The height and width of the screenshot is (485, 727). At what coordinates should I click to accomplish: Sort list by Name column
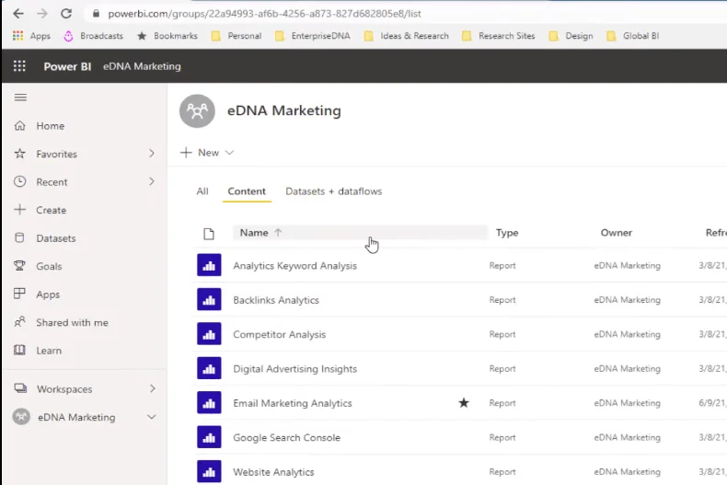(254, 233)
